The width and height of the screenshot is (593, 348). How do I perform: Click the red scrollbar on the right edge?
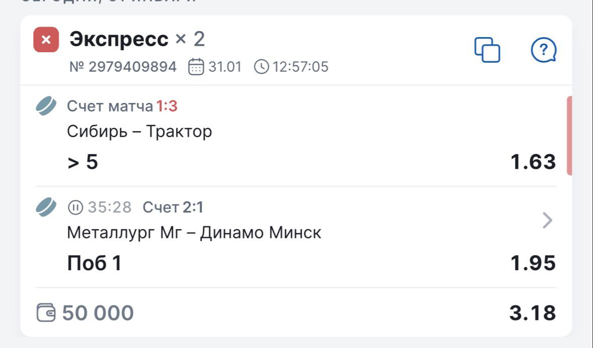[x=569, y=136]
